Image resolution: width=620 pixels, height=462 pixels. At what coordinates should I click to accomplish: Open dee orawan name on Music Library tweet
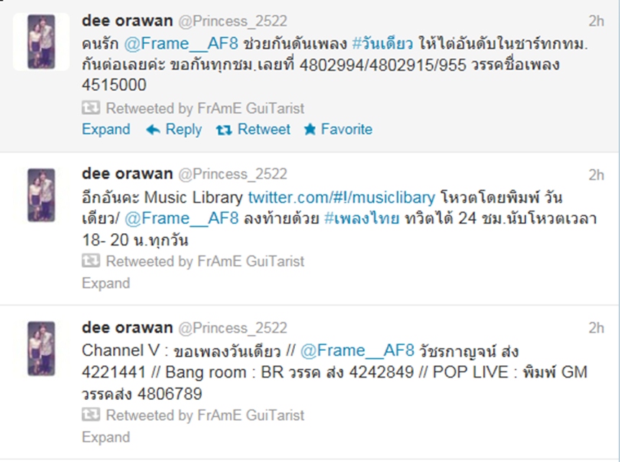[x=128, y=173]
